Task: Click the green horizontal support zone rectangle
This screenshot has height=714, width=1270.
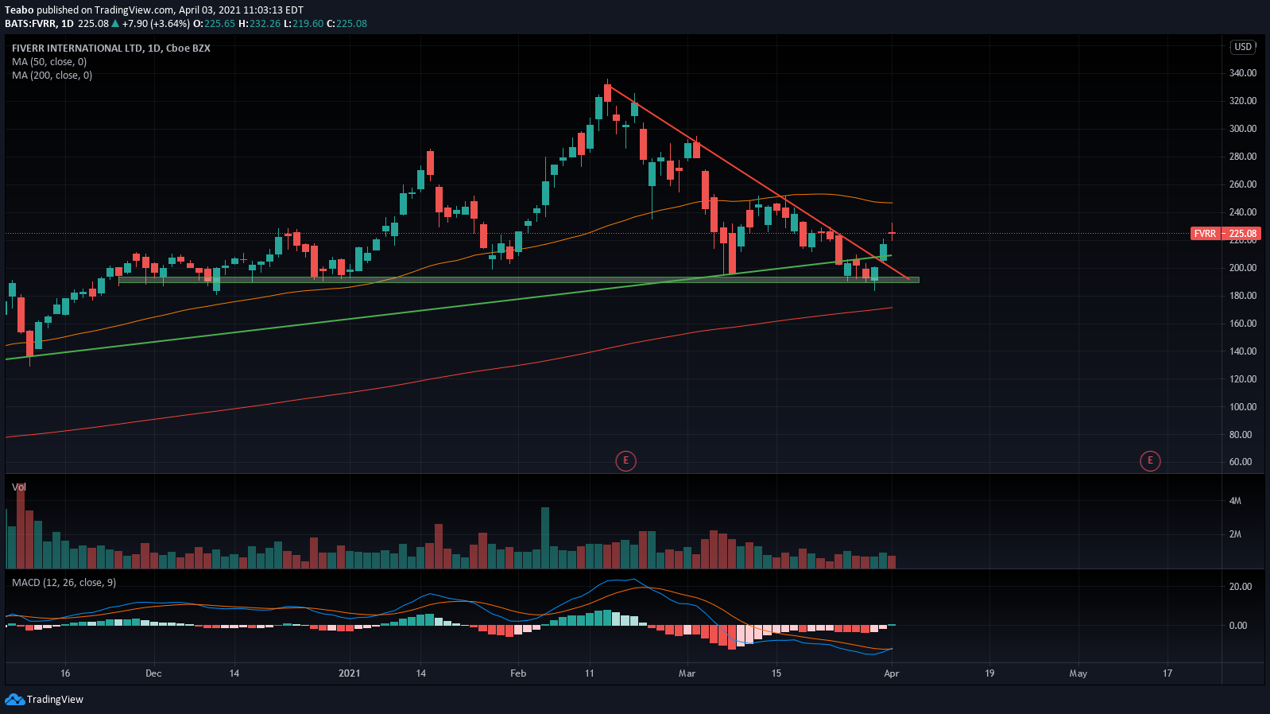Action: coord(519,280)
